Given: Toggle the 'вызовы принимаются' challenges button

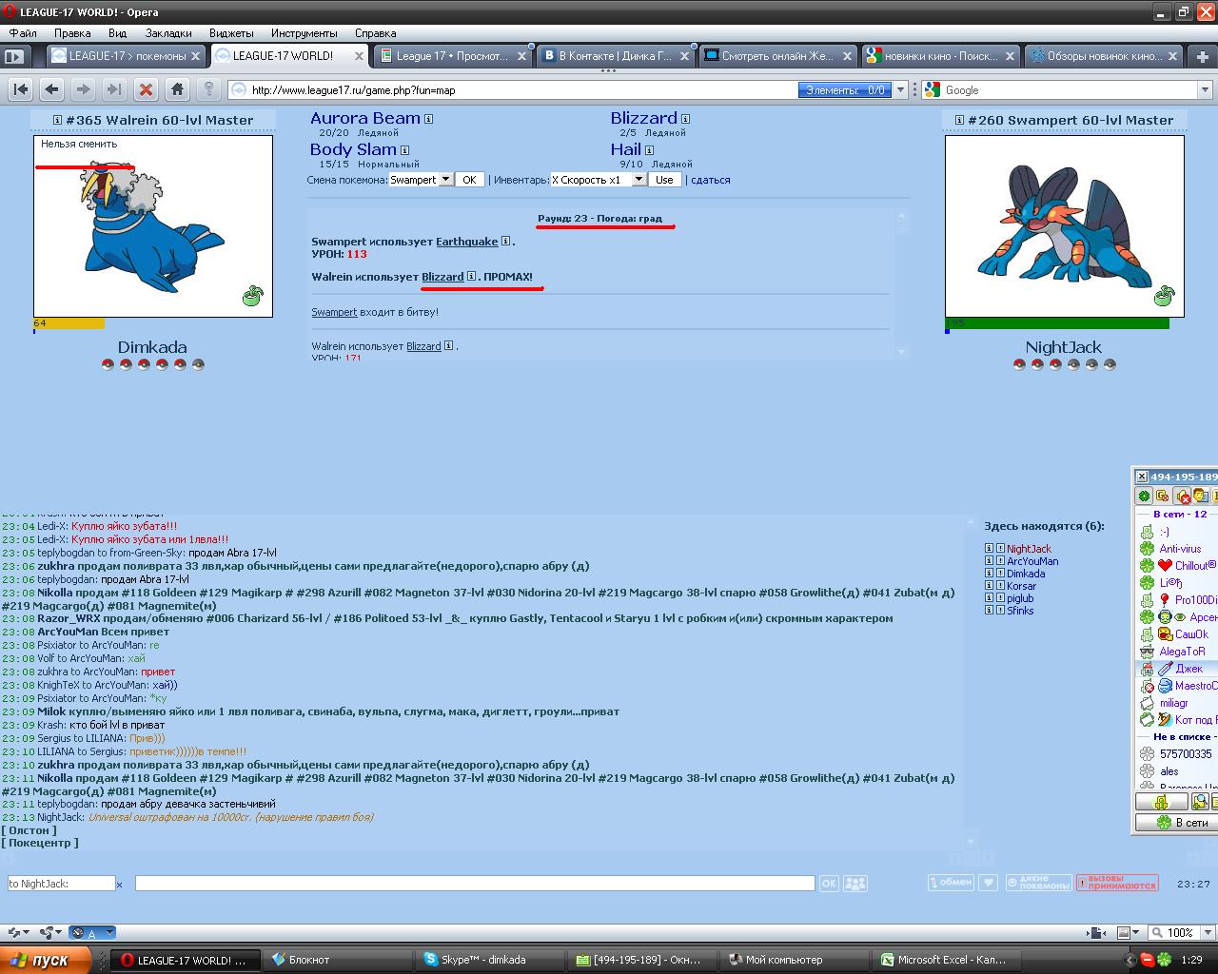Looking at the screenshot, I should [1117, 883].
